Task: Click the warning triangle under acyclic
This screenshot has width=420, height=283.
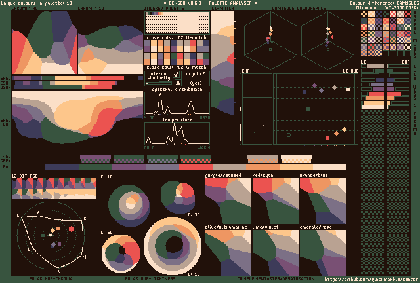Action: click(177, 83)
